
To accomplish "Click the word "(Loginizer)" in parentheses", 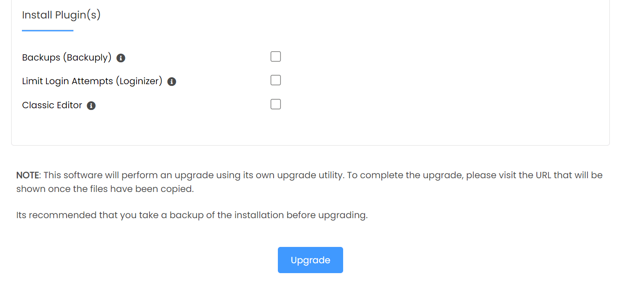I will pyautogui.click(x=139, y=81).
